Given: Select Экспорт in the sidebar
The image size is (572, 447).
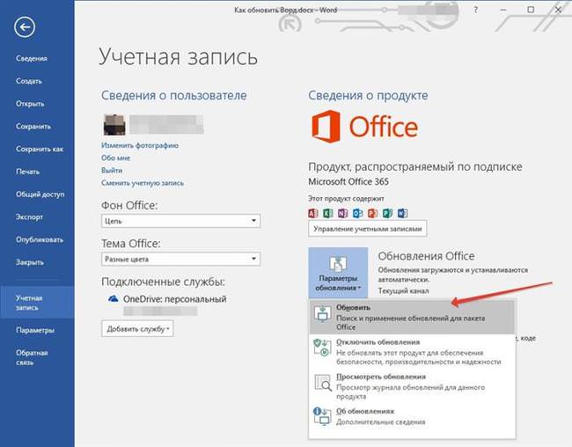Looking at the screenshot, I should 29,216.
